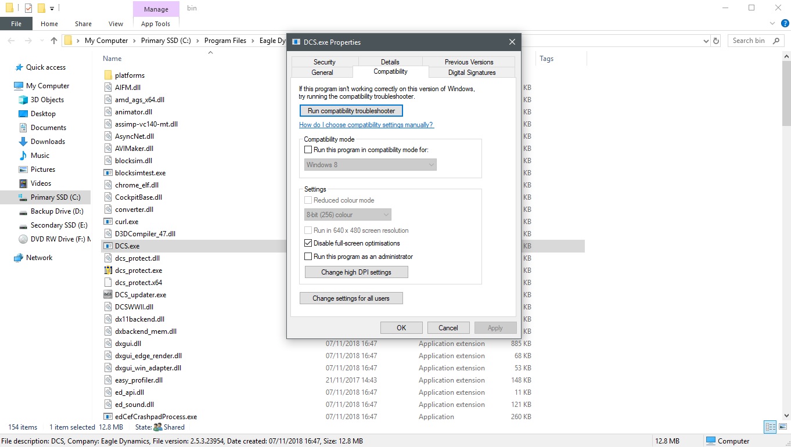This screenshot has width=791, height=447.
Task: Uncheck Disable full-screen optimisations
Action: (x=308, y=243)
